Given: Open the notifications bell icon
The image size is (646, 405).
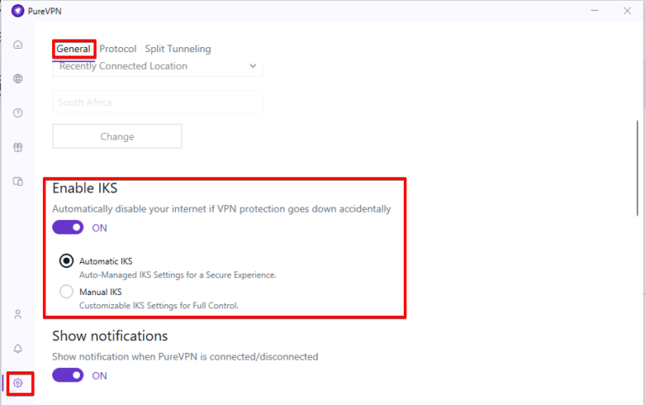Looking at the screenshot, I should point(18,349).
